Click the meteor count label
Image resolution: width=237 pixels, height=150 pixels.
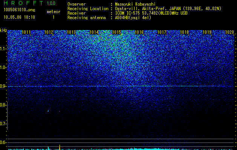54,12
